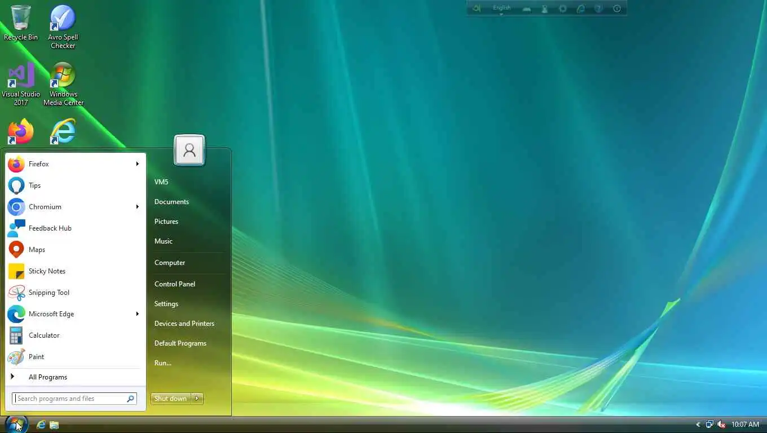Open Microsoft Edge from the Start menu
This screenshot has height=433, width=767.
click(x=75, y=314)
